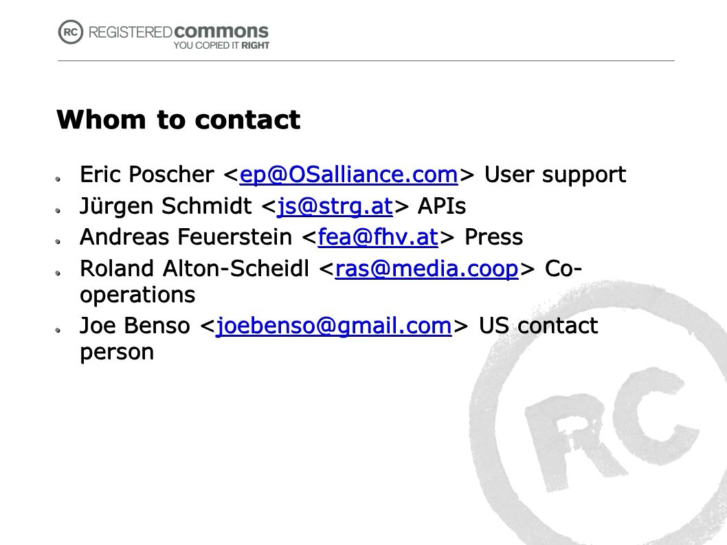Click the Registered Commons wordmark
This screenshot has width=727, height=545.
[179, 32]
